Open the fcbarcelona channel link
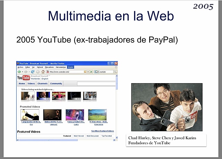The height and width of the screenshot is (159, 222). pyautogui.click(x=99, y=125)
